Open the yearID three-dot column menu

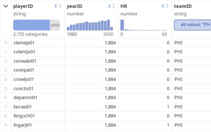coord(114,6)
